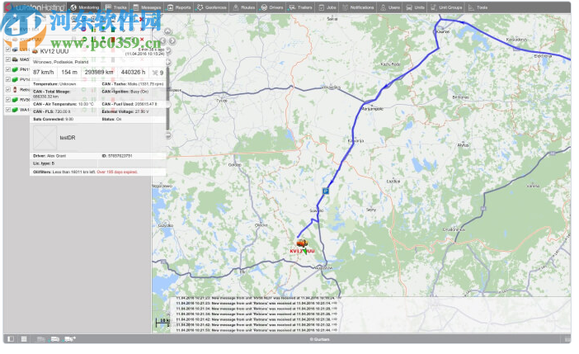
Task: Toggle the WA1 unit checkbox
Action: [7, 110]
